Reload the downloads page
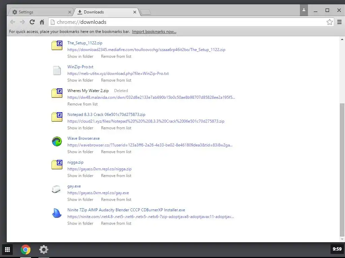This screenshot has height=258, width=345. point(32,22)
